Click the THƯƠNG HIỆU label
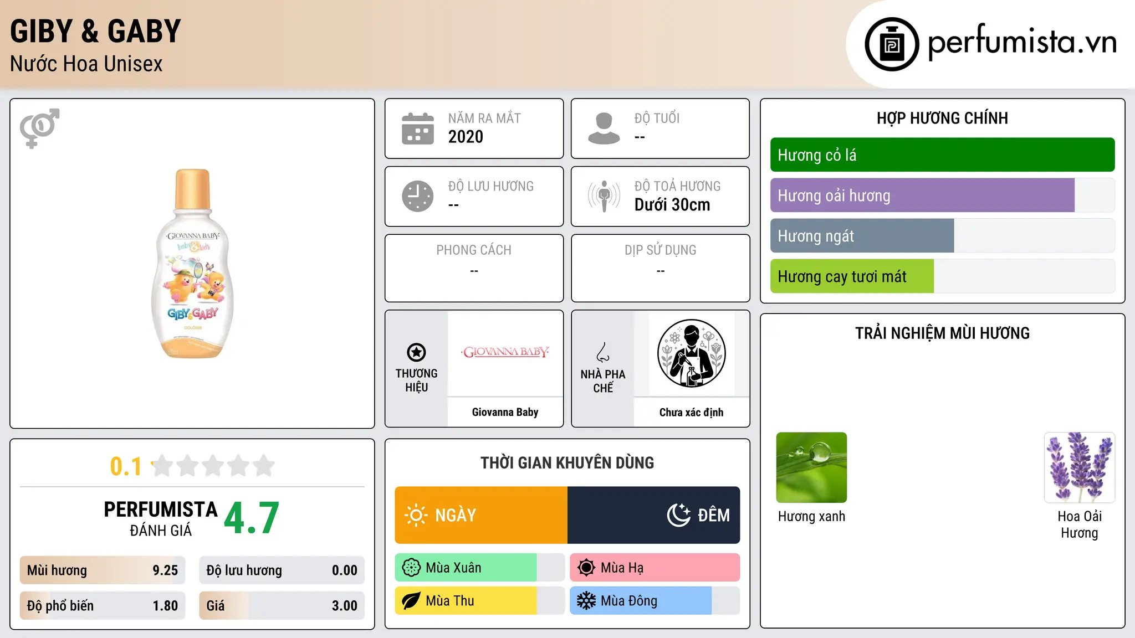 [x=416, y=380]
